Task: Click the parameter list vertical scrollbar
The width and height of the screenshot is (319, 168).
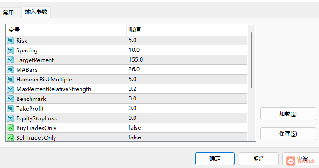Action: 252,60
